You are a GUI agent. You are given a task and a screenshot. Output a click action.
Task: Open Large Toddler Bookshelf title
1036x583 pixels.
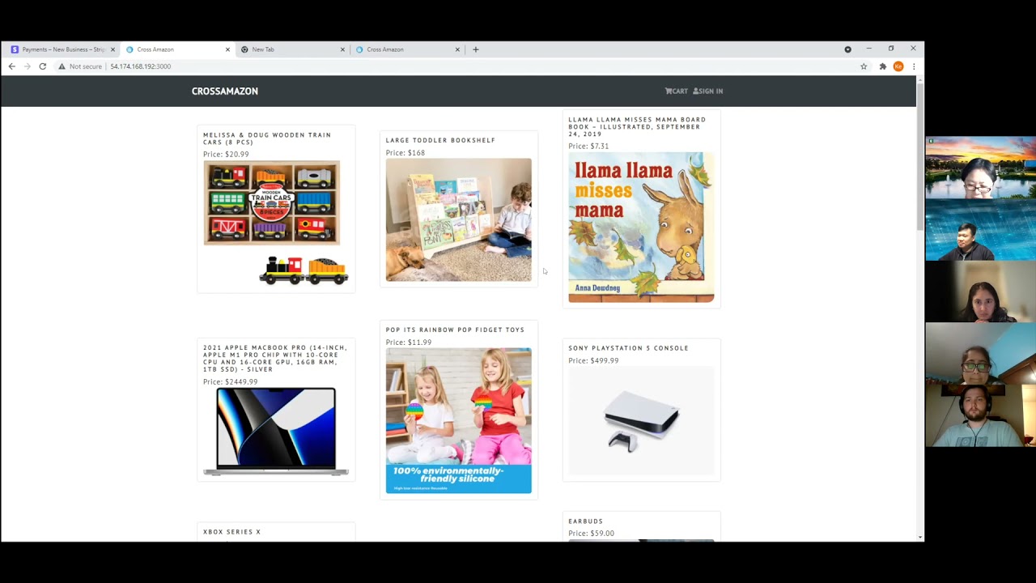coord(440,140)
